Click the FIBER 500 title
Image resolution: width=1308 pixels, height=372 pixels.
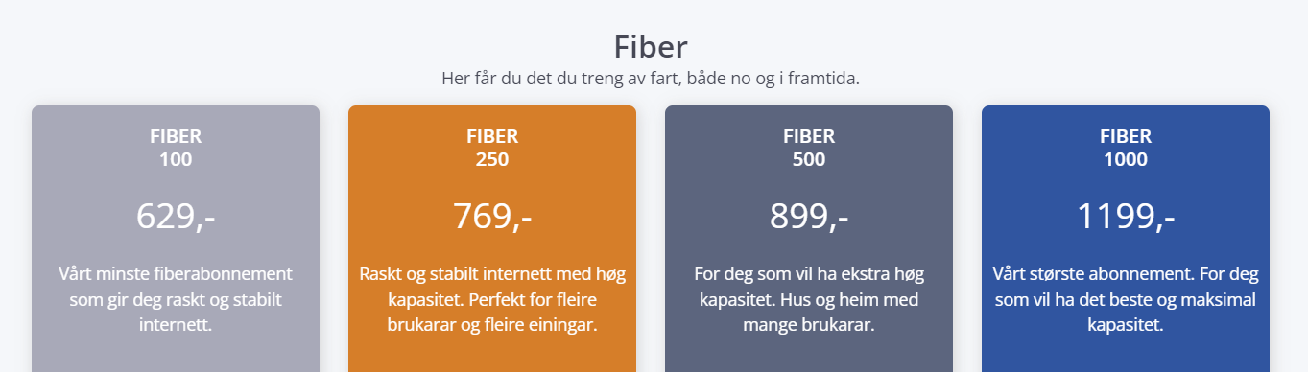(x=809, y=148)
